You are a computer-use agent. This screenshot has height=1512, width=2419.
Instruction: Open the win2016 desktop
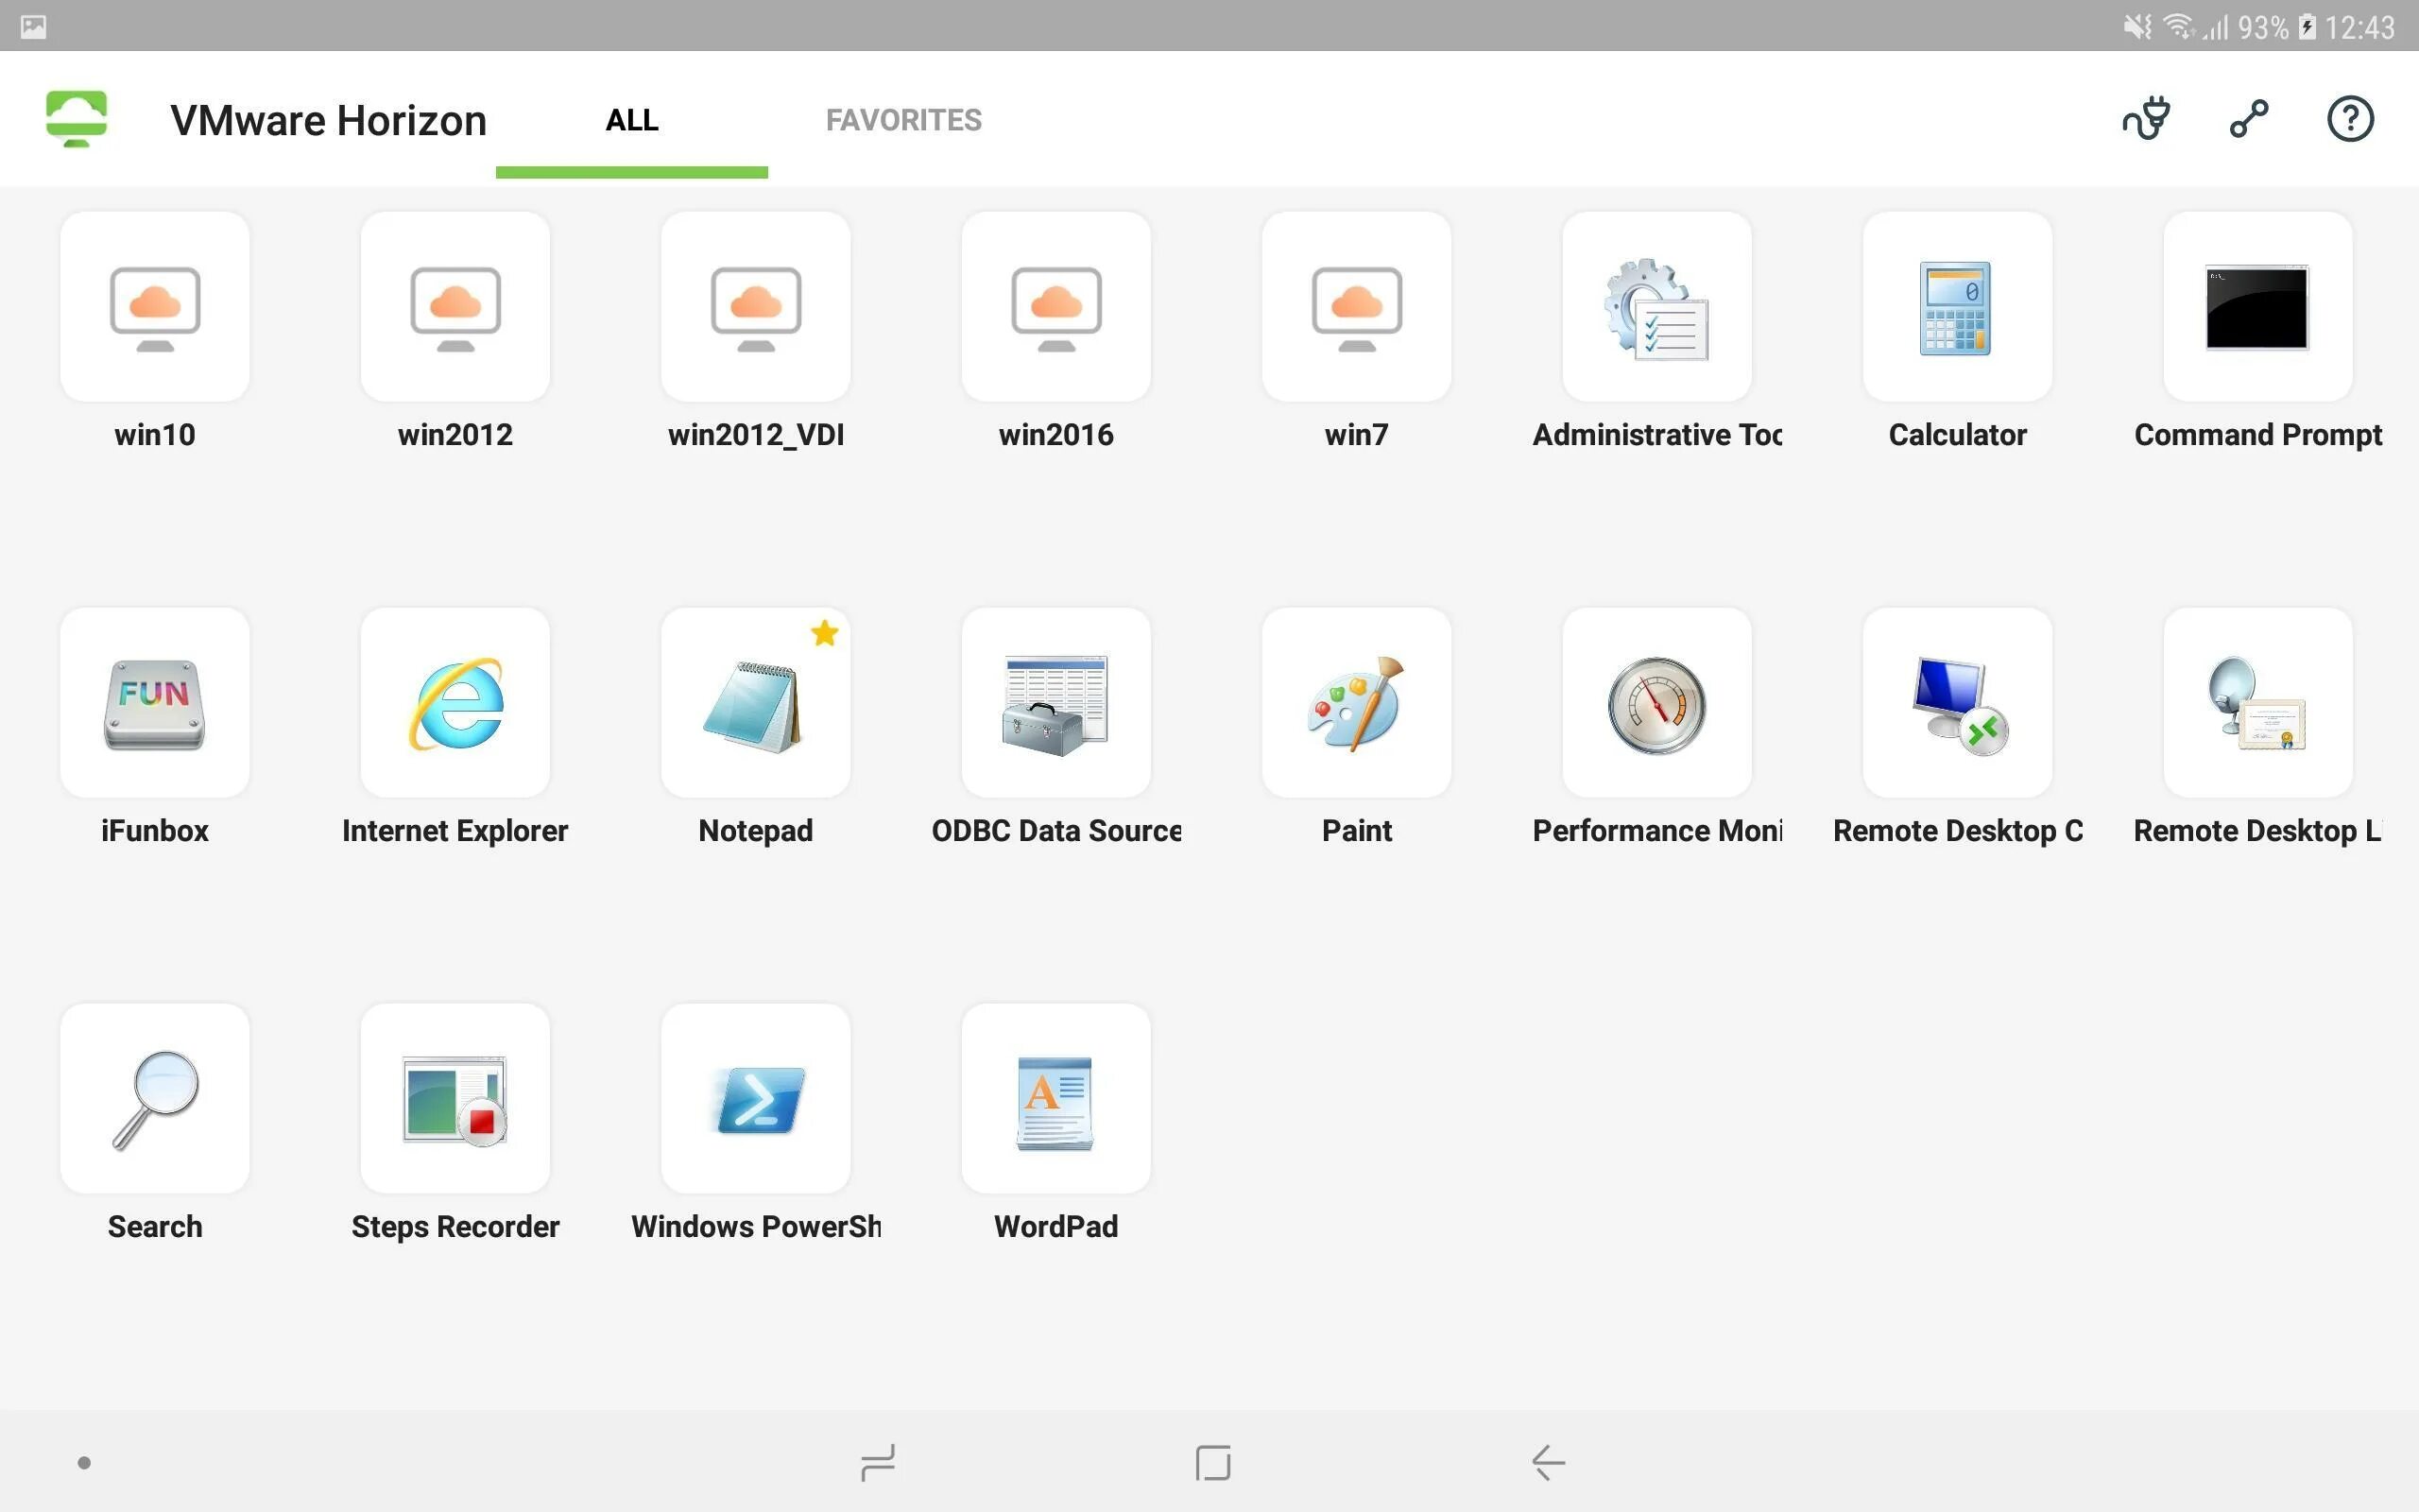coord(1055,306)
